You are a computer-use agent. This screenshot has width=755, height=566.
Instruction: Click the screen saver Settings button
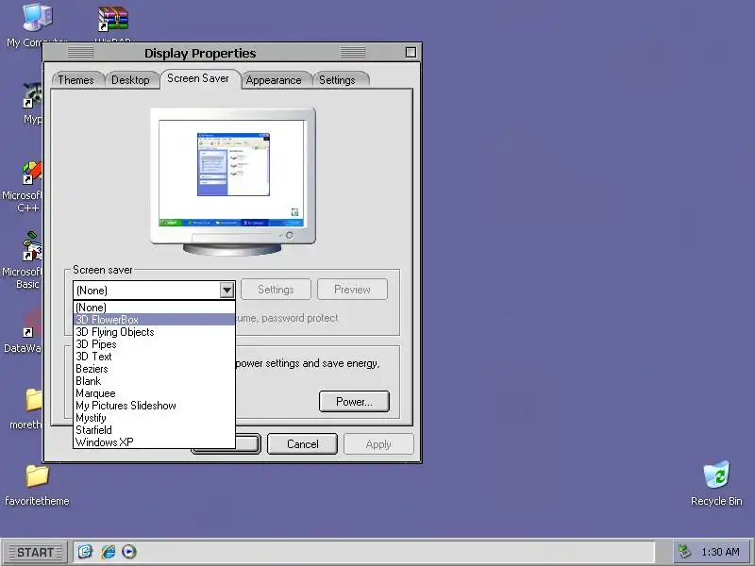click(276, 290)
